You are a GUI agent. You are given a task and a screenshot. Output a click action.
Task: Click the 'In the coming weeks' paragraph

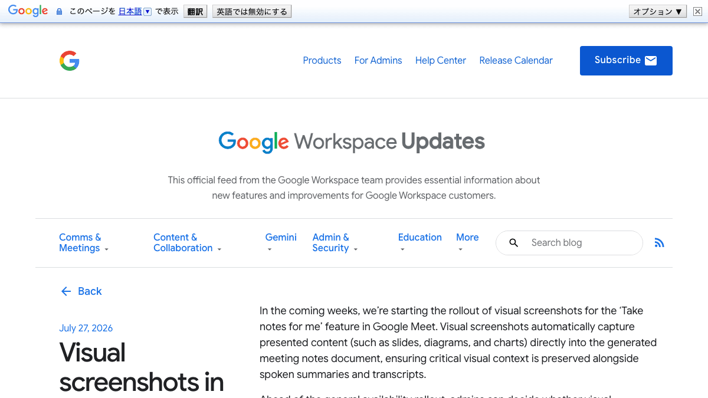click(x=458, y=343)
